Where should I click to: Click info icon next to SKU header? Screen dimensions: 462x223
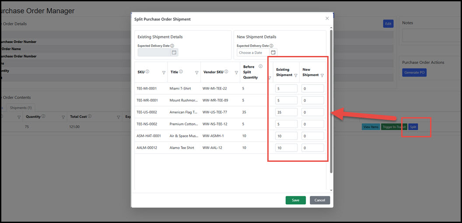(x=147, y=72)
